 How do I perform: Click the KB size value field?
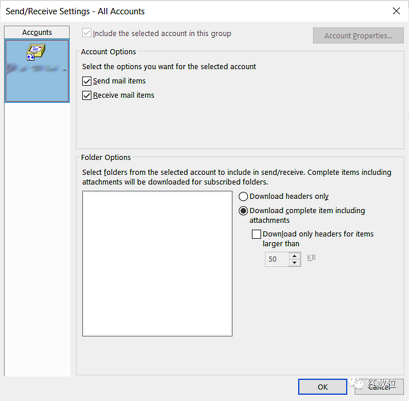coord(277,259)
